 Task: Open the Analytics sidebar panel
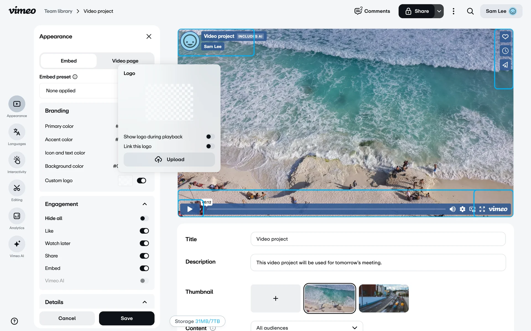(x=17, y=216)
